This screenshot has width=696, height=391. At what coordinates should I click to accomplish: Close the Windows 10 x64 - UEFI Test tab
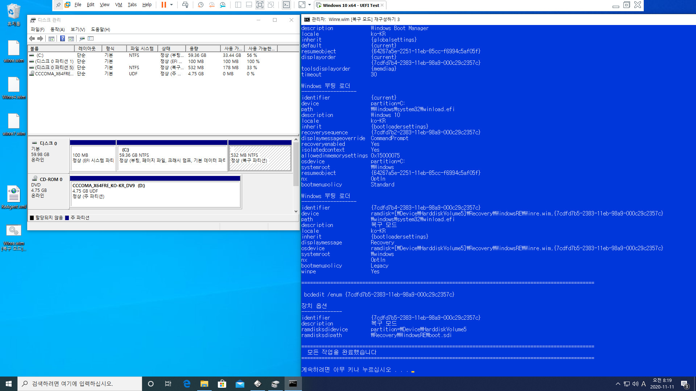[x=382, y=5]
